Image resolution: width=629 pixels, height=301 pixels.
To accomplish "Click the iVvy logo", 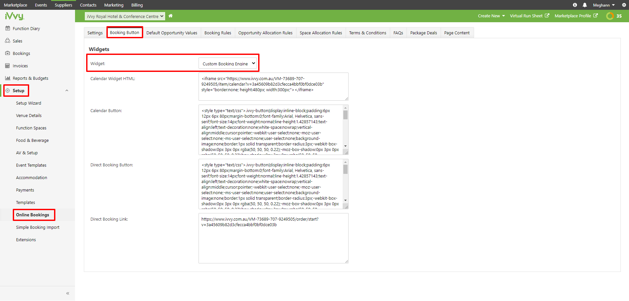I will (x=14, y=16).
